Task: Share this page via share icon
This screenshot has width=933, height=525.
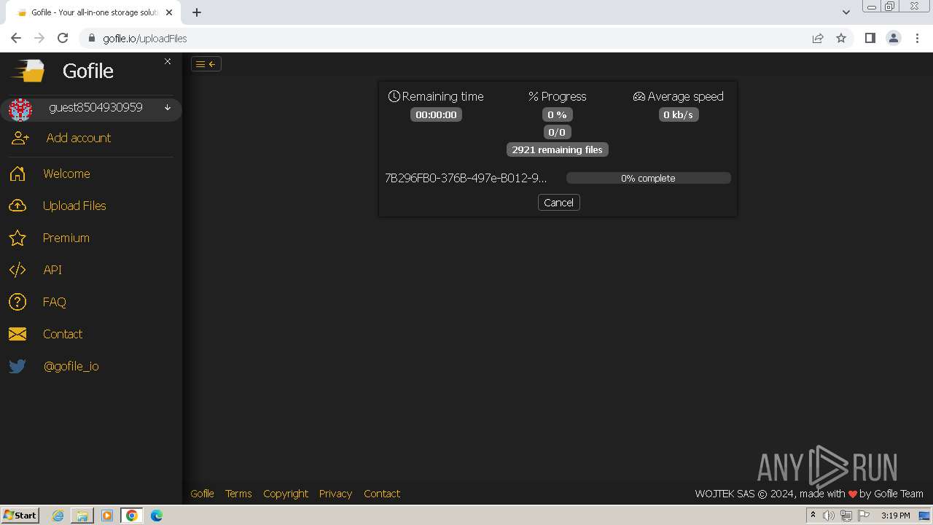Action: click(x=818, y=39)
